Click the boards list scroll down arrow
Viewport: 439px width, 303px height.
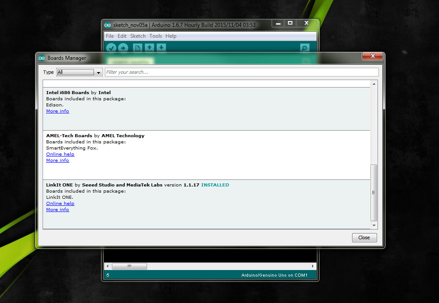(374, 225)
